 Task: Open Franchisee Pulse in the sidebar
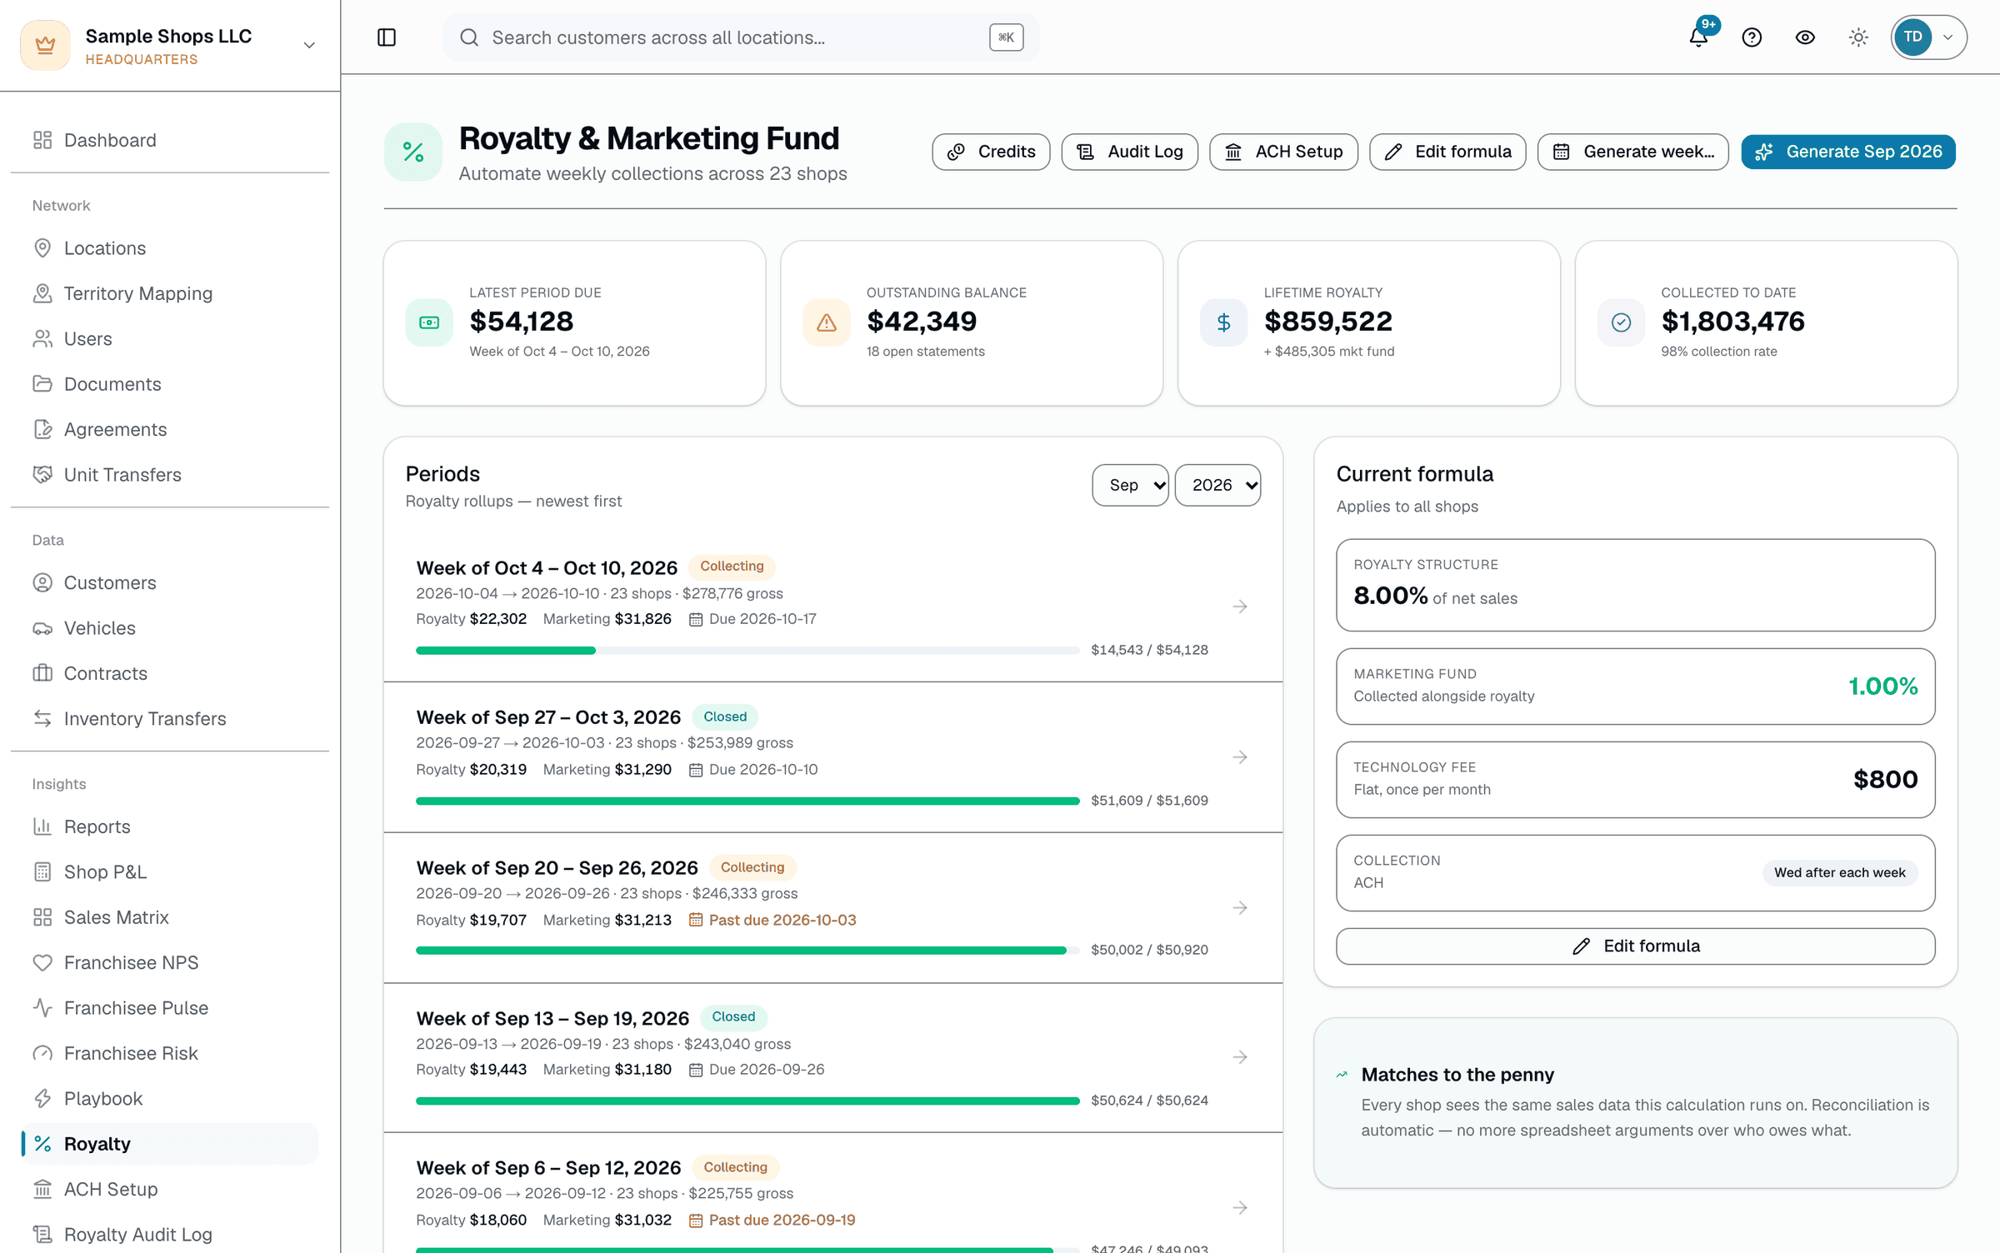pos(170,1008)
